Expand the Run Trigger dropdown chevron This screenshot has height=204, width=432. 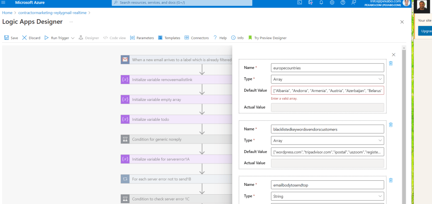click(73, 38)
